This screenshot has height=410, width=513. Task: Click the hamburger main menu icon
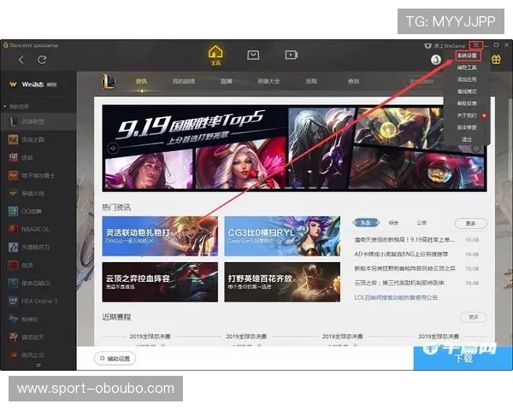point(476,44)
